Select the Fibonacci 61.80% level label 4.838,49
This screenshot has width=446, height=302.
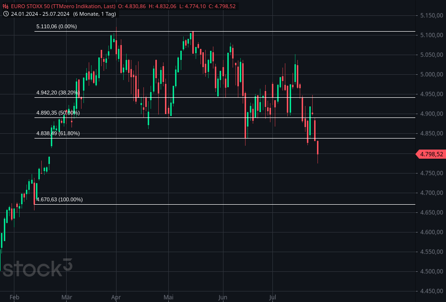(58, 134)
